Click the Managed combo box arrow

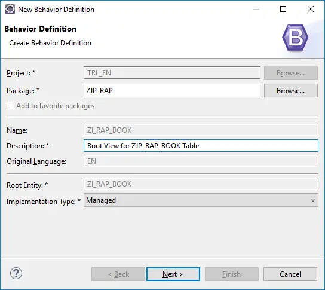coord(313,200)
